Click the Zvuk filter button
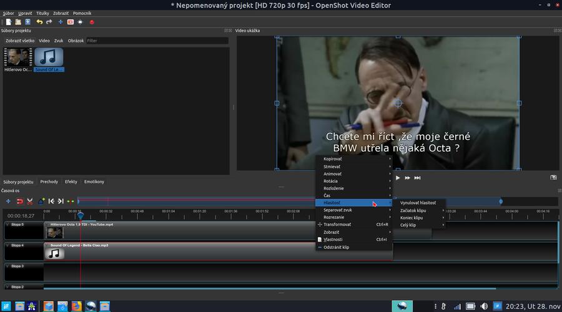 pos(59,41)
